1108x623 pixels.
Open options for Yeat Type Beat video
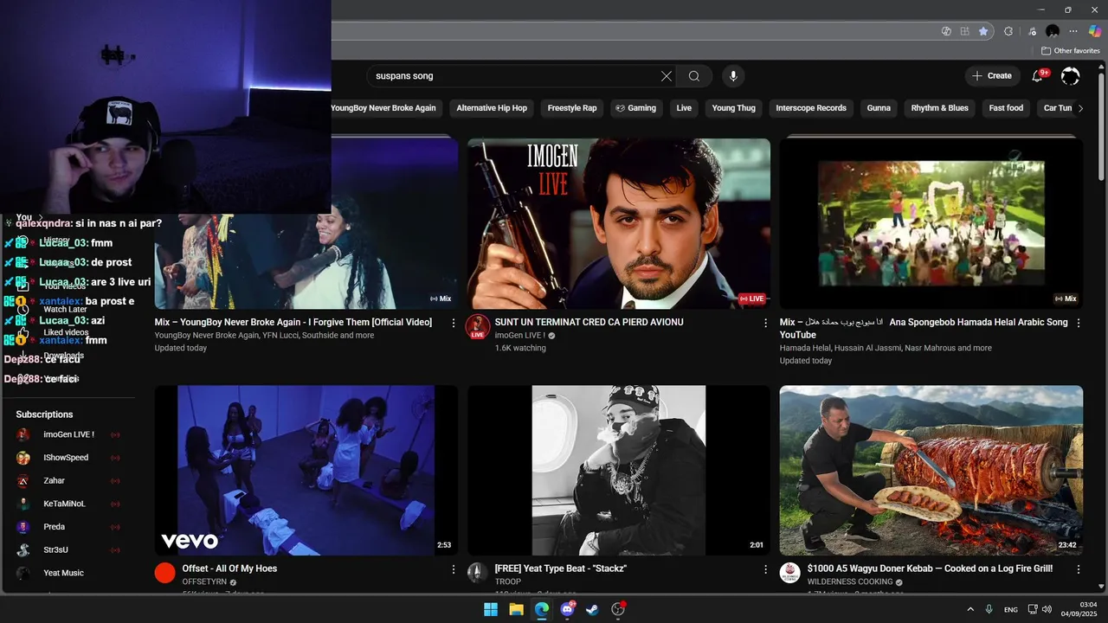(765, 569)
